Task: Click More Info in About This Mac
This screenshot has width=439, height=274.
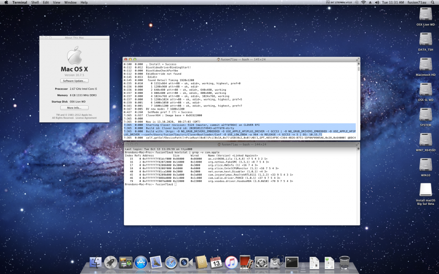Action: (x=75, y=108)
